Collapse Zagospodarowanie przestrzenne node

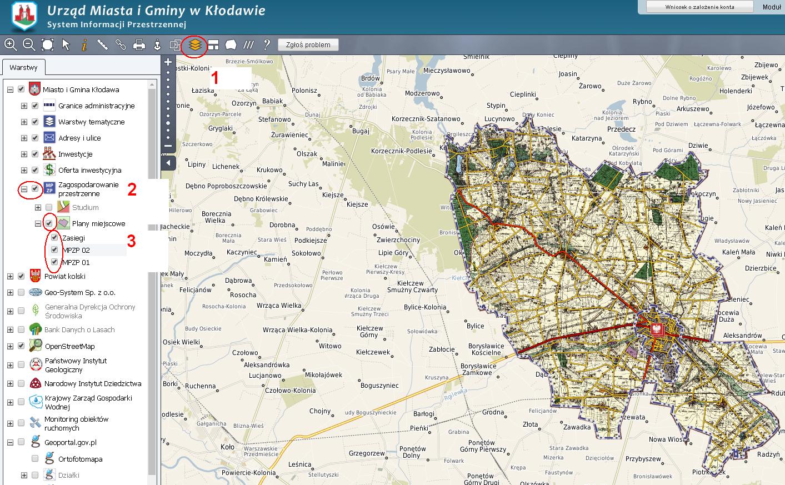[x=24, y=189]
